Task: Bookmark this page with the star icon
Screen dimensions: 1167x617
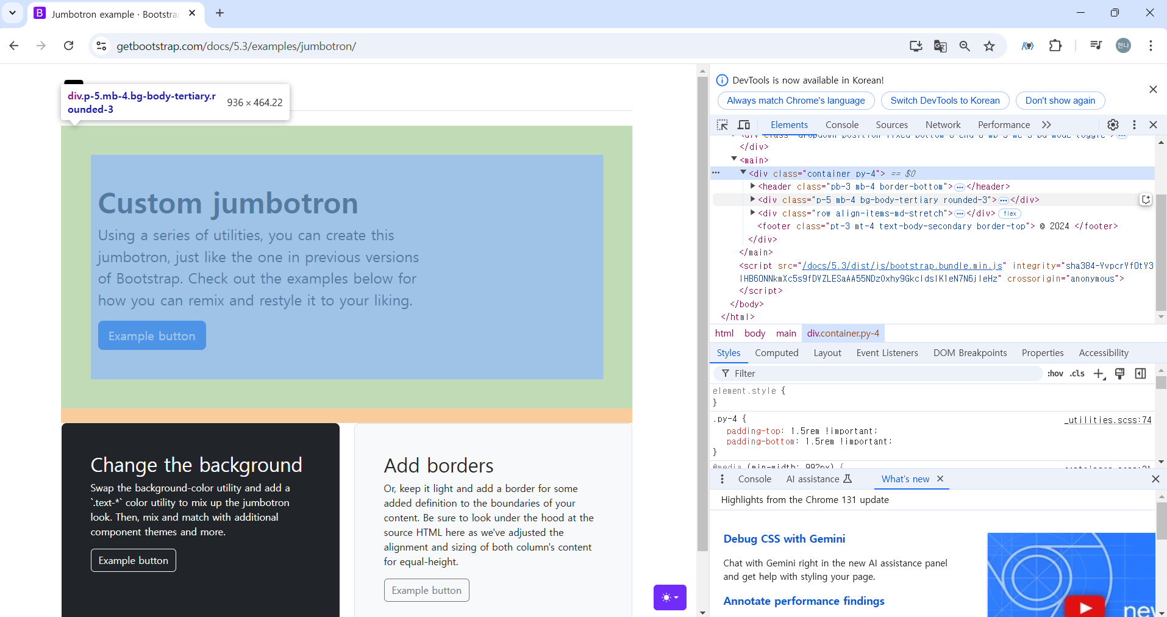Action: (x=989, y=46)
